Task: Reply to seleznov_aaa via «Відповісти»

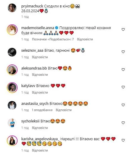Action: click(x=40, y=57)
